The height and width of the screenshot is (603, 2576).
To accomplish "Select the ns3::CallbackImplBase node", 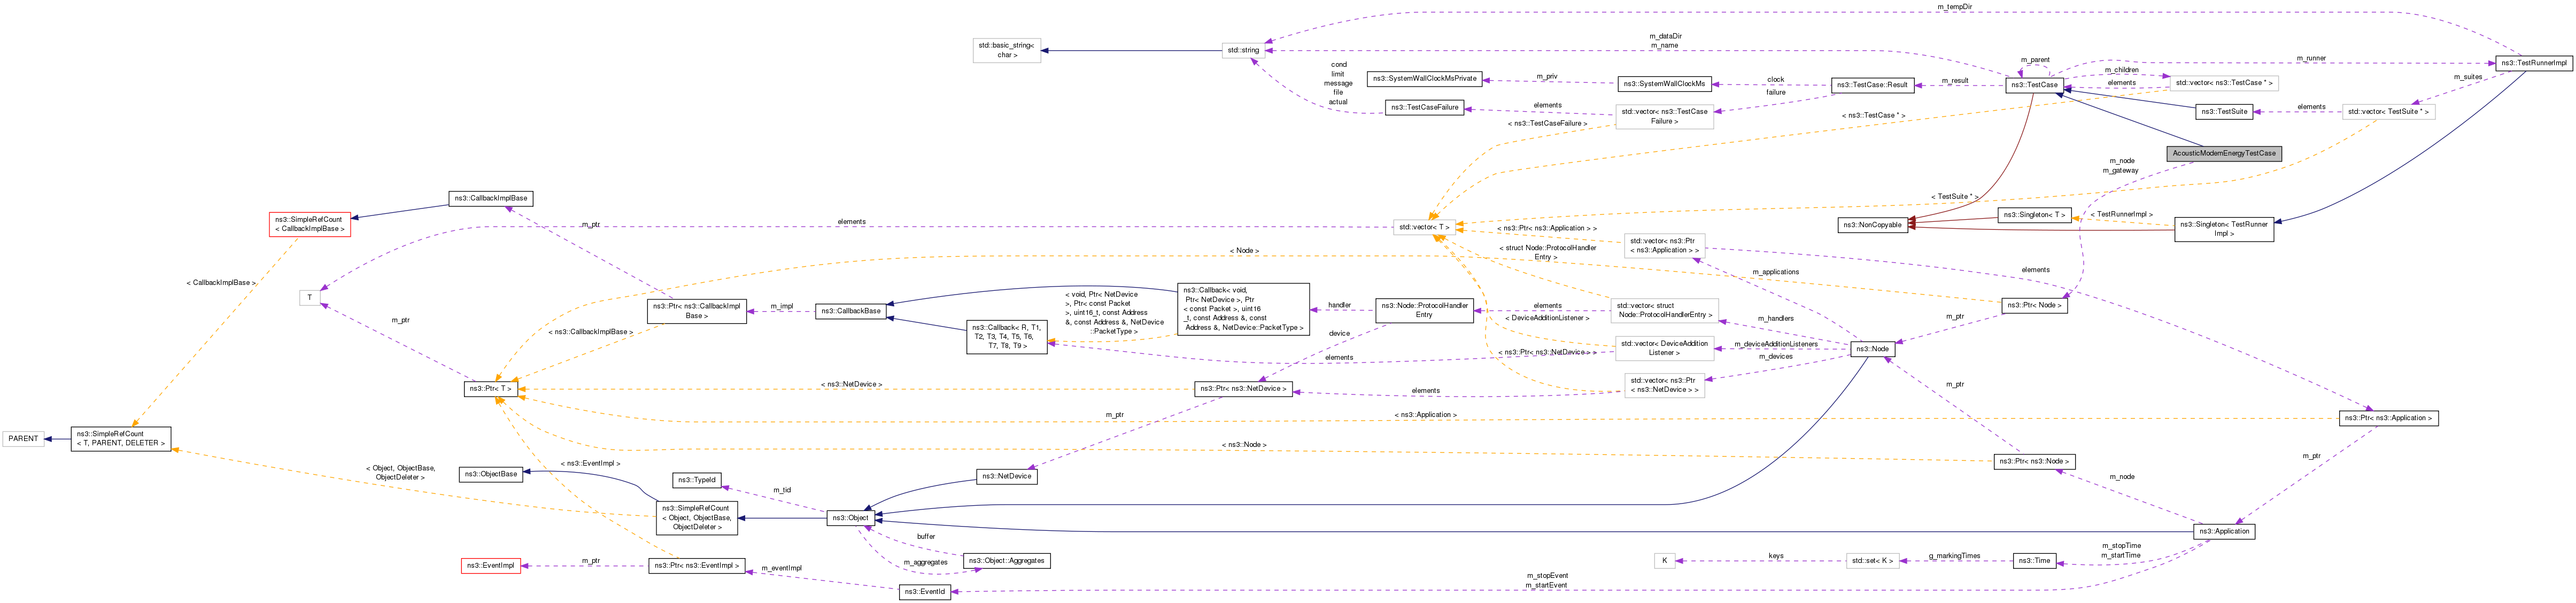I will [x=490, y=198].
